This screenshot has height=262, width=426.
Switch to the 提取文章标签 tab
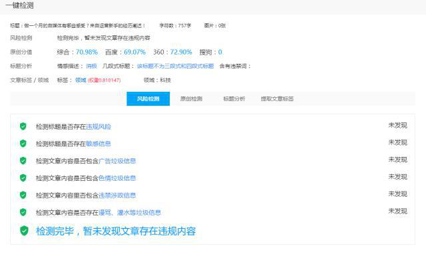[x=277, y=99]
